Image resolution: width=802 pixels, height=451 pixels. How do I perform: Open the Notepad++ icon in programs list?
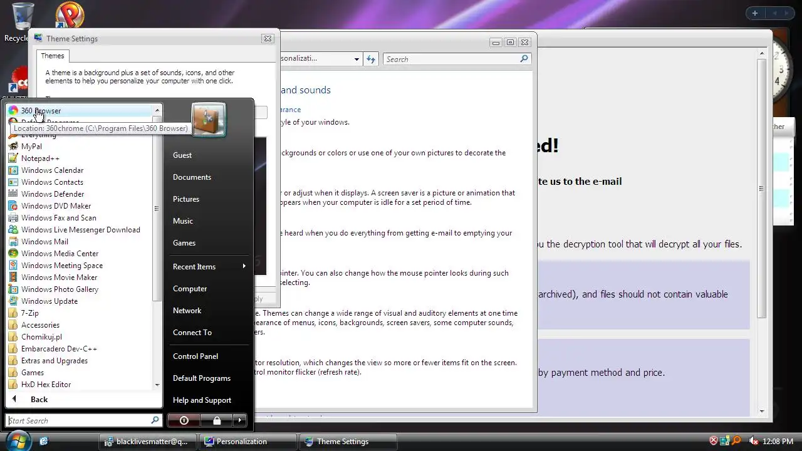click(x=13, y=158)
